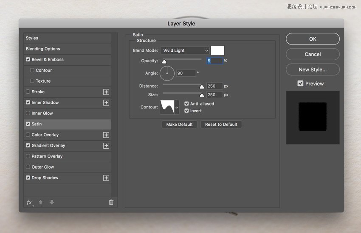Image resolution: width=361 pixels, height=233 pixels.
Task: Click the Reset to Default button
Action: [221, 125]
